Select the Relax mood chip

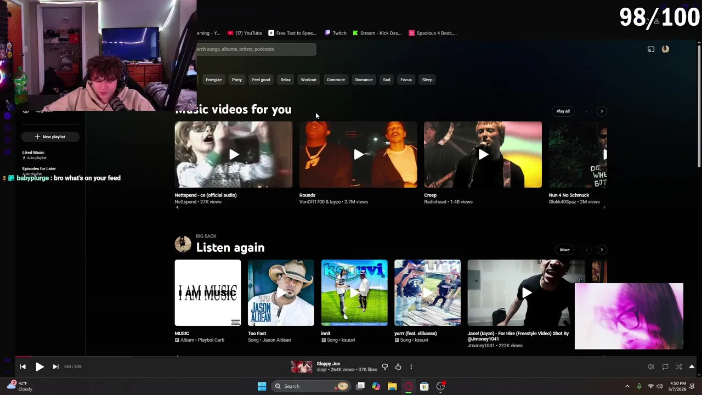285,80
